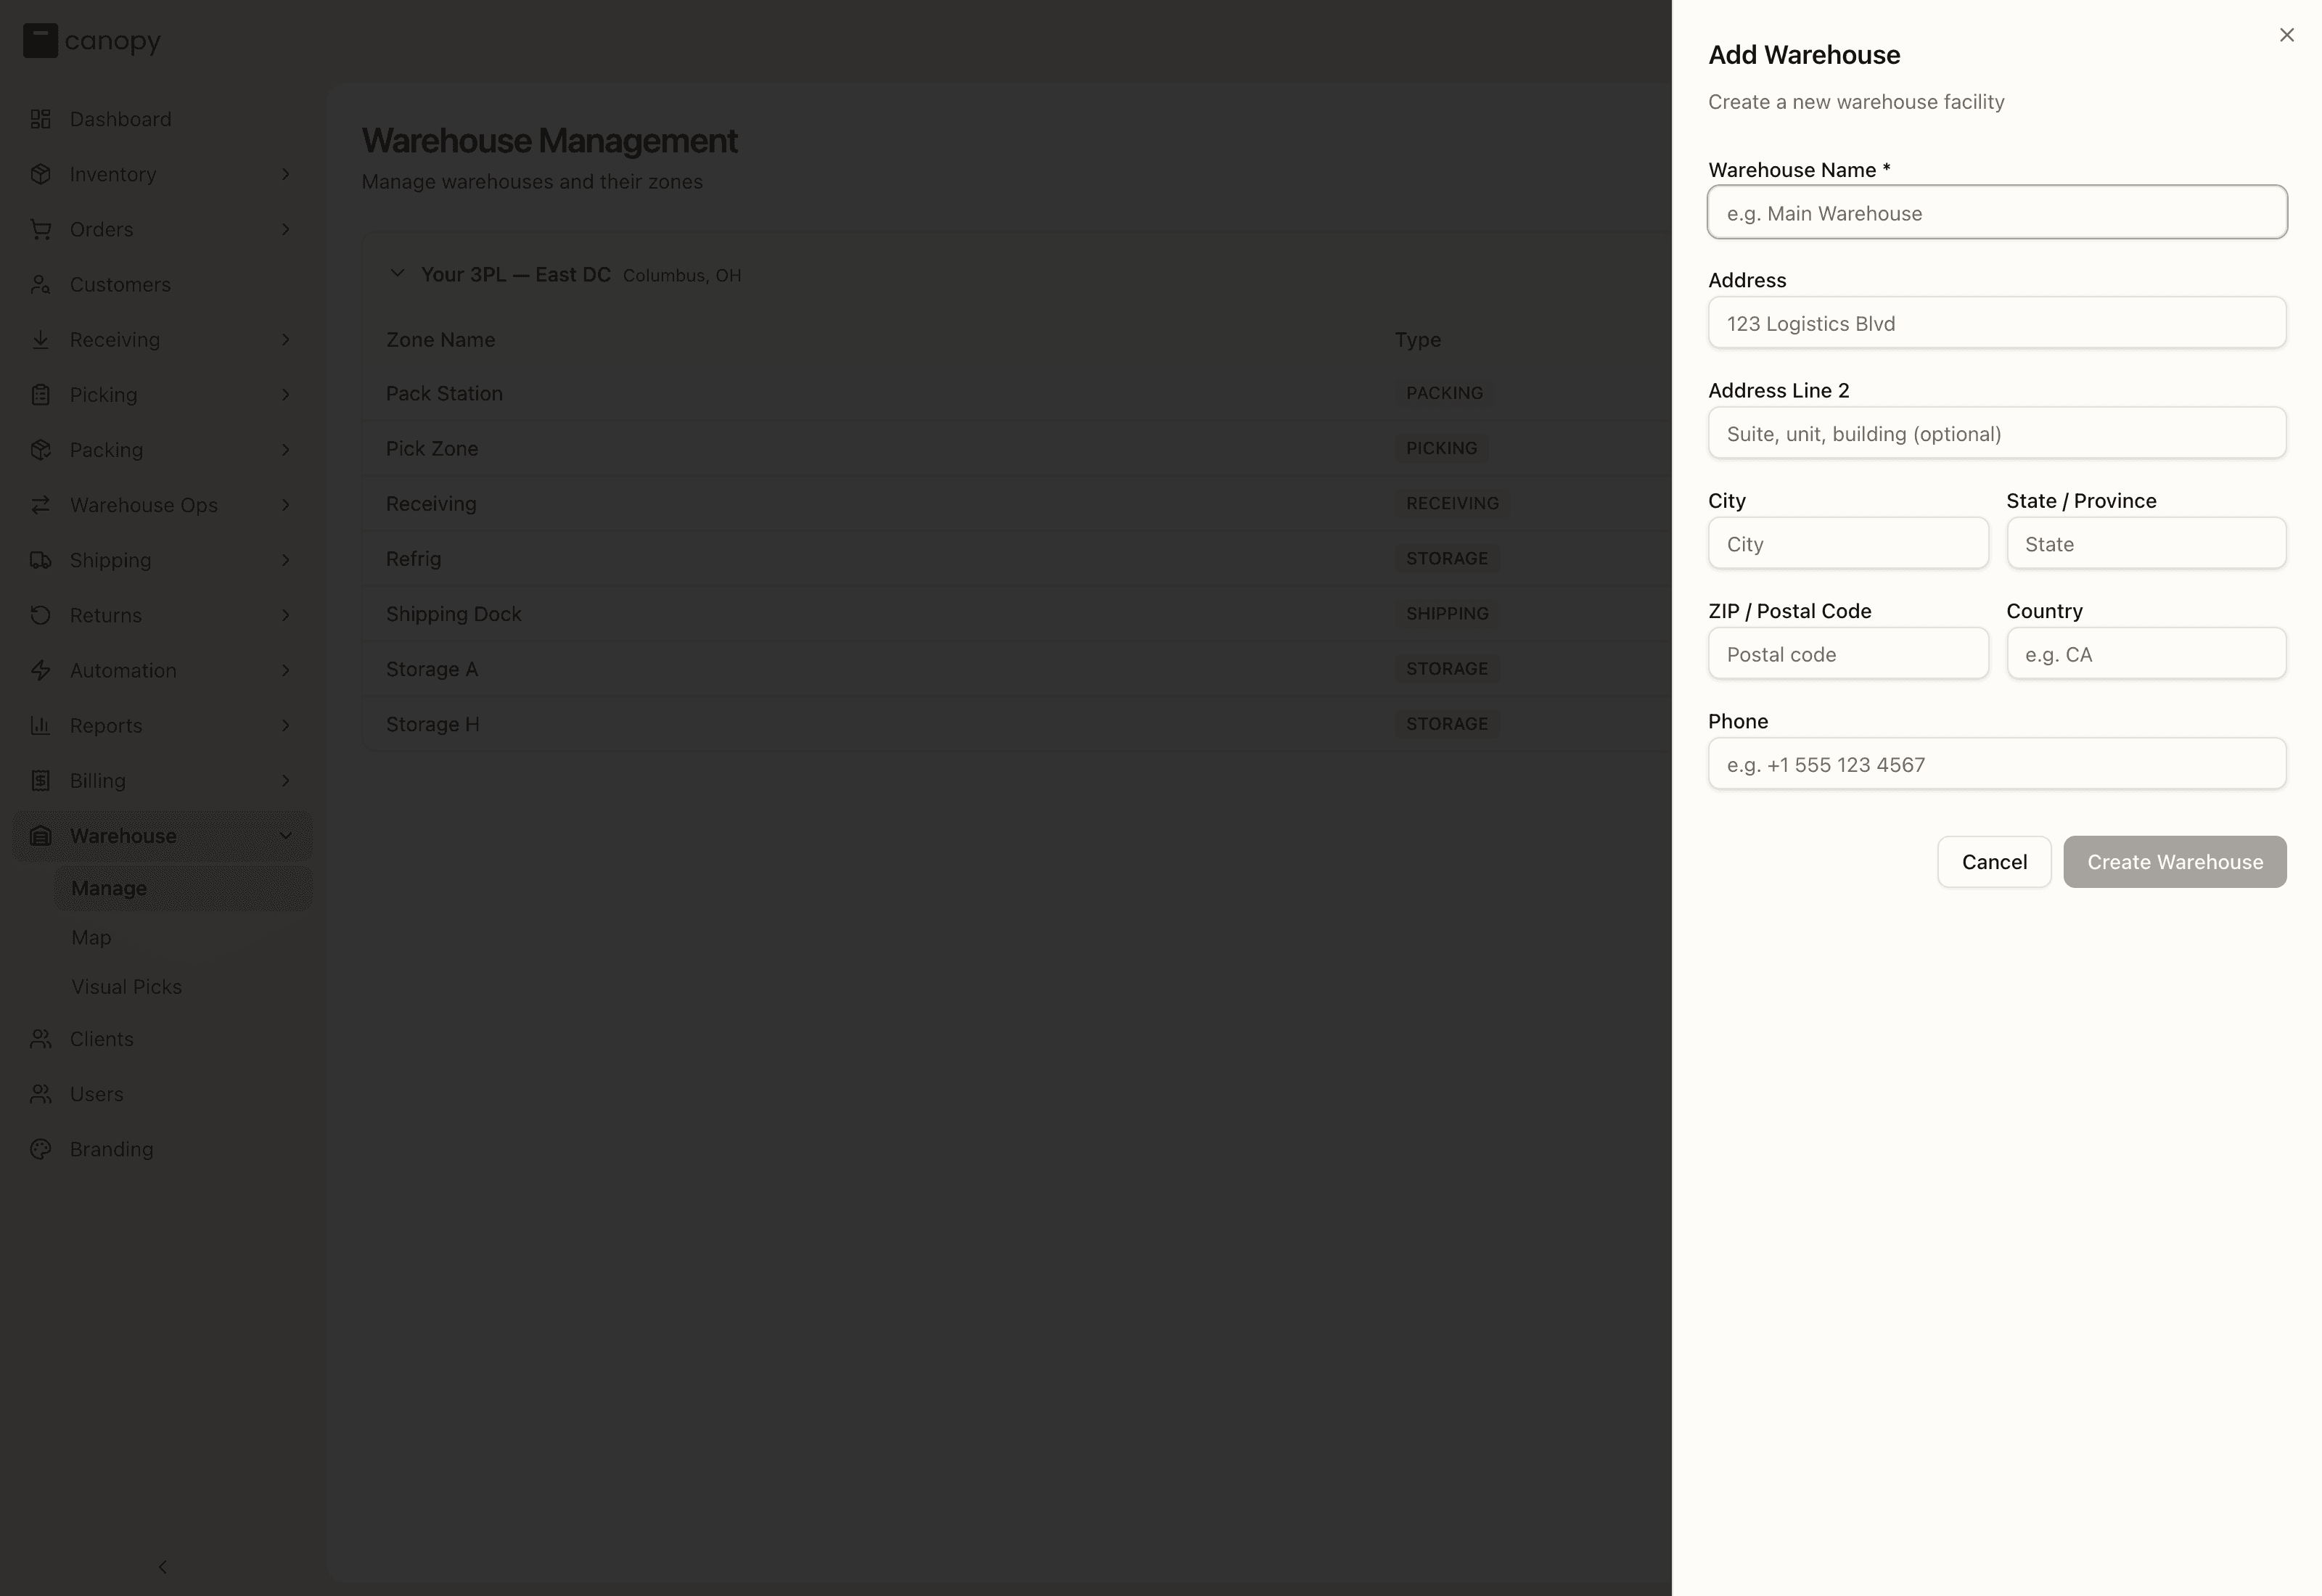Screen dimensions: 2322x1596
Task: Click the Picking clipboard icon
Action: click(x=40, y=394)
